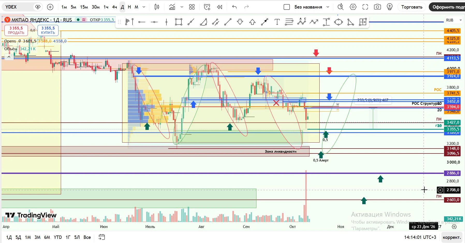Select the Д daily timeframe
Image resolution: width=465 pixels, height=243 pixels.
122,7
